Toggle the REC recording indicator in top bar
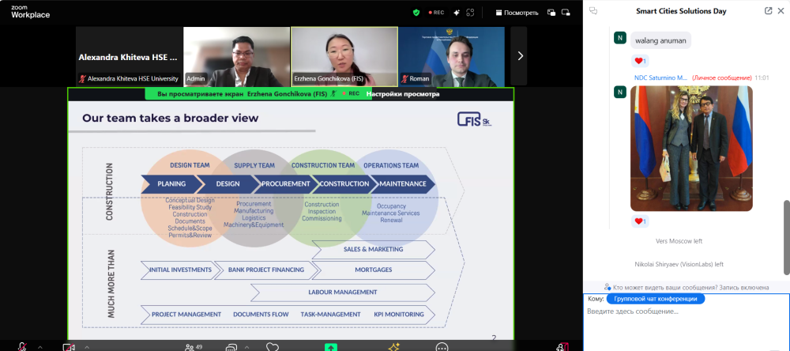Viewport: 790px width, 351px height. pos(435,13)
